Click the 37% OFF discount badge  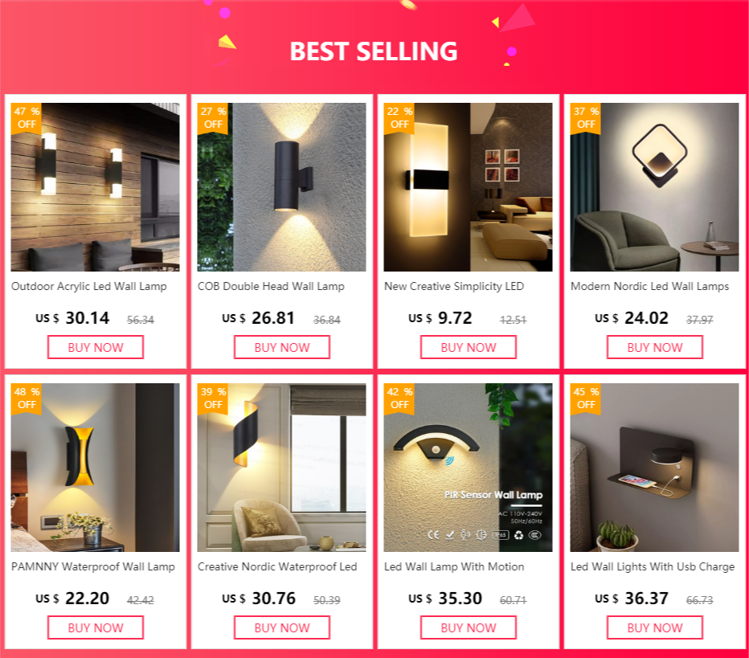tap(586, 118)
